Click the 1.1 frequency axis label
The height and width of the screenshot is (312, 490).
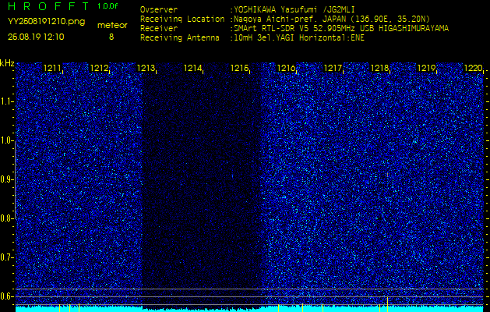7,101
